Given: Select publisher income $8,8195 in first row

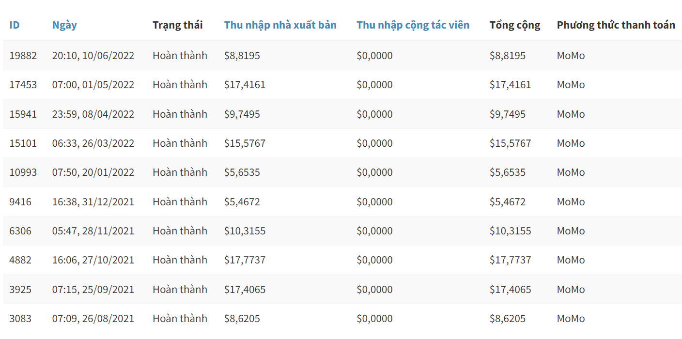Looking at the screenshot, I should tap(242, 56).
